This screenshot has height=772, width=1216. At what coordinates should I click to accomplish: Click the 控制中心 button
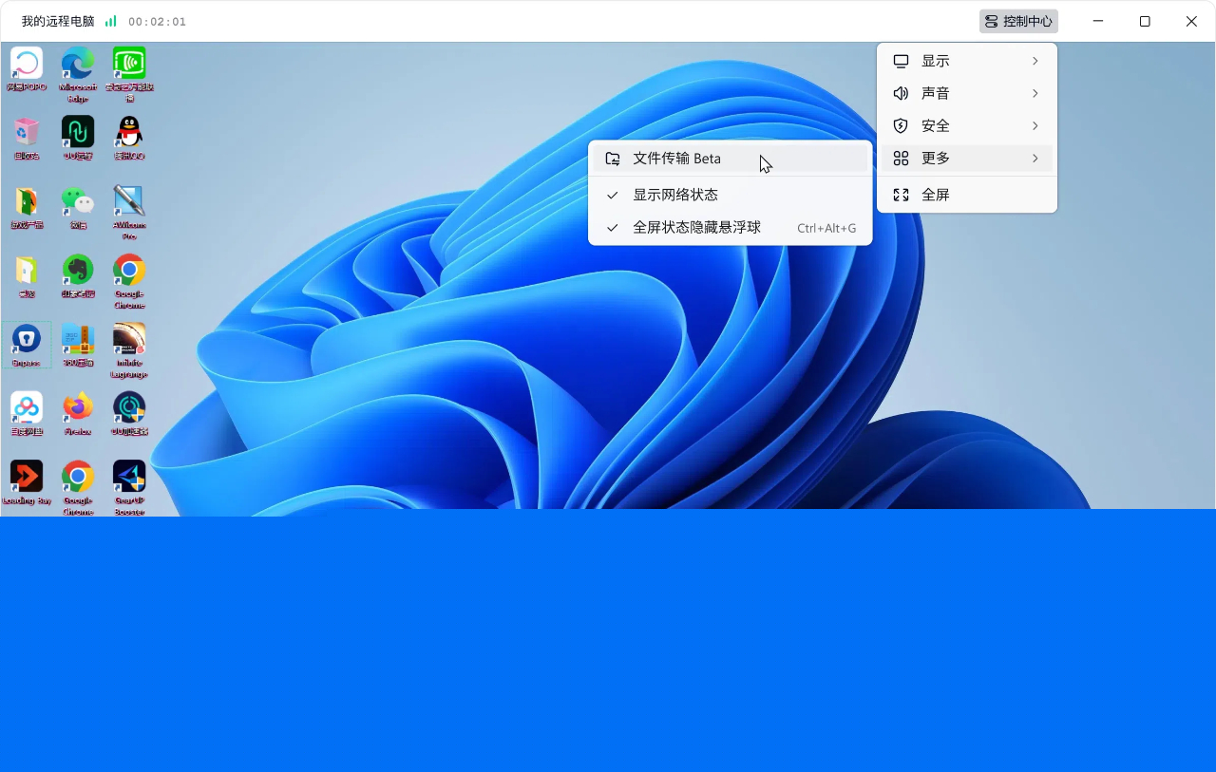click(x=1017, y=20)
